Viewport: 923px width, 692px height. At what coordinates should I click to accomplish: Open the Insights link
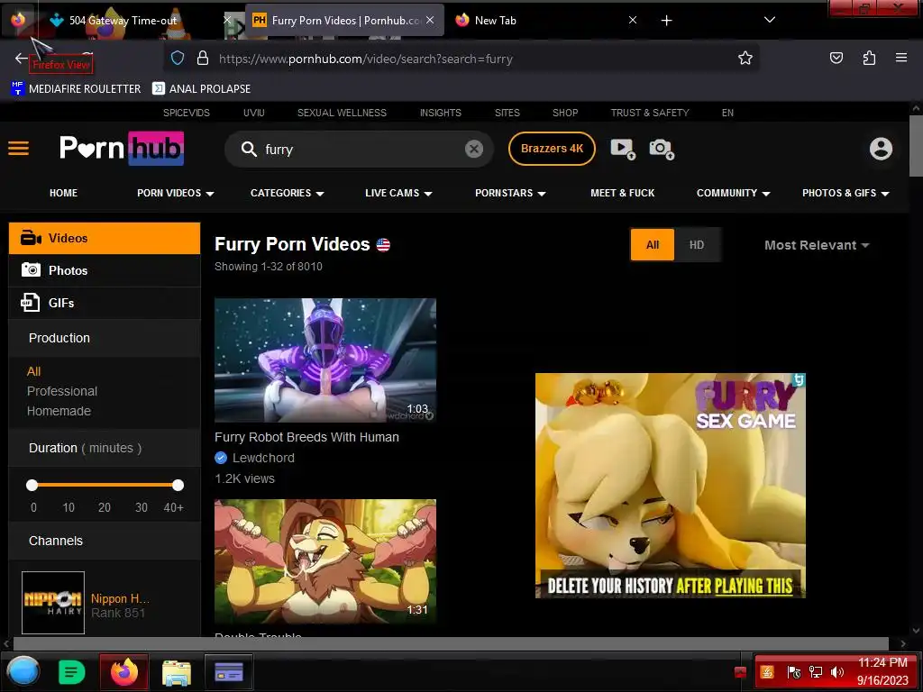tap(440, 113)
